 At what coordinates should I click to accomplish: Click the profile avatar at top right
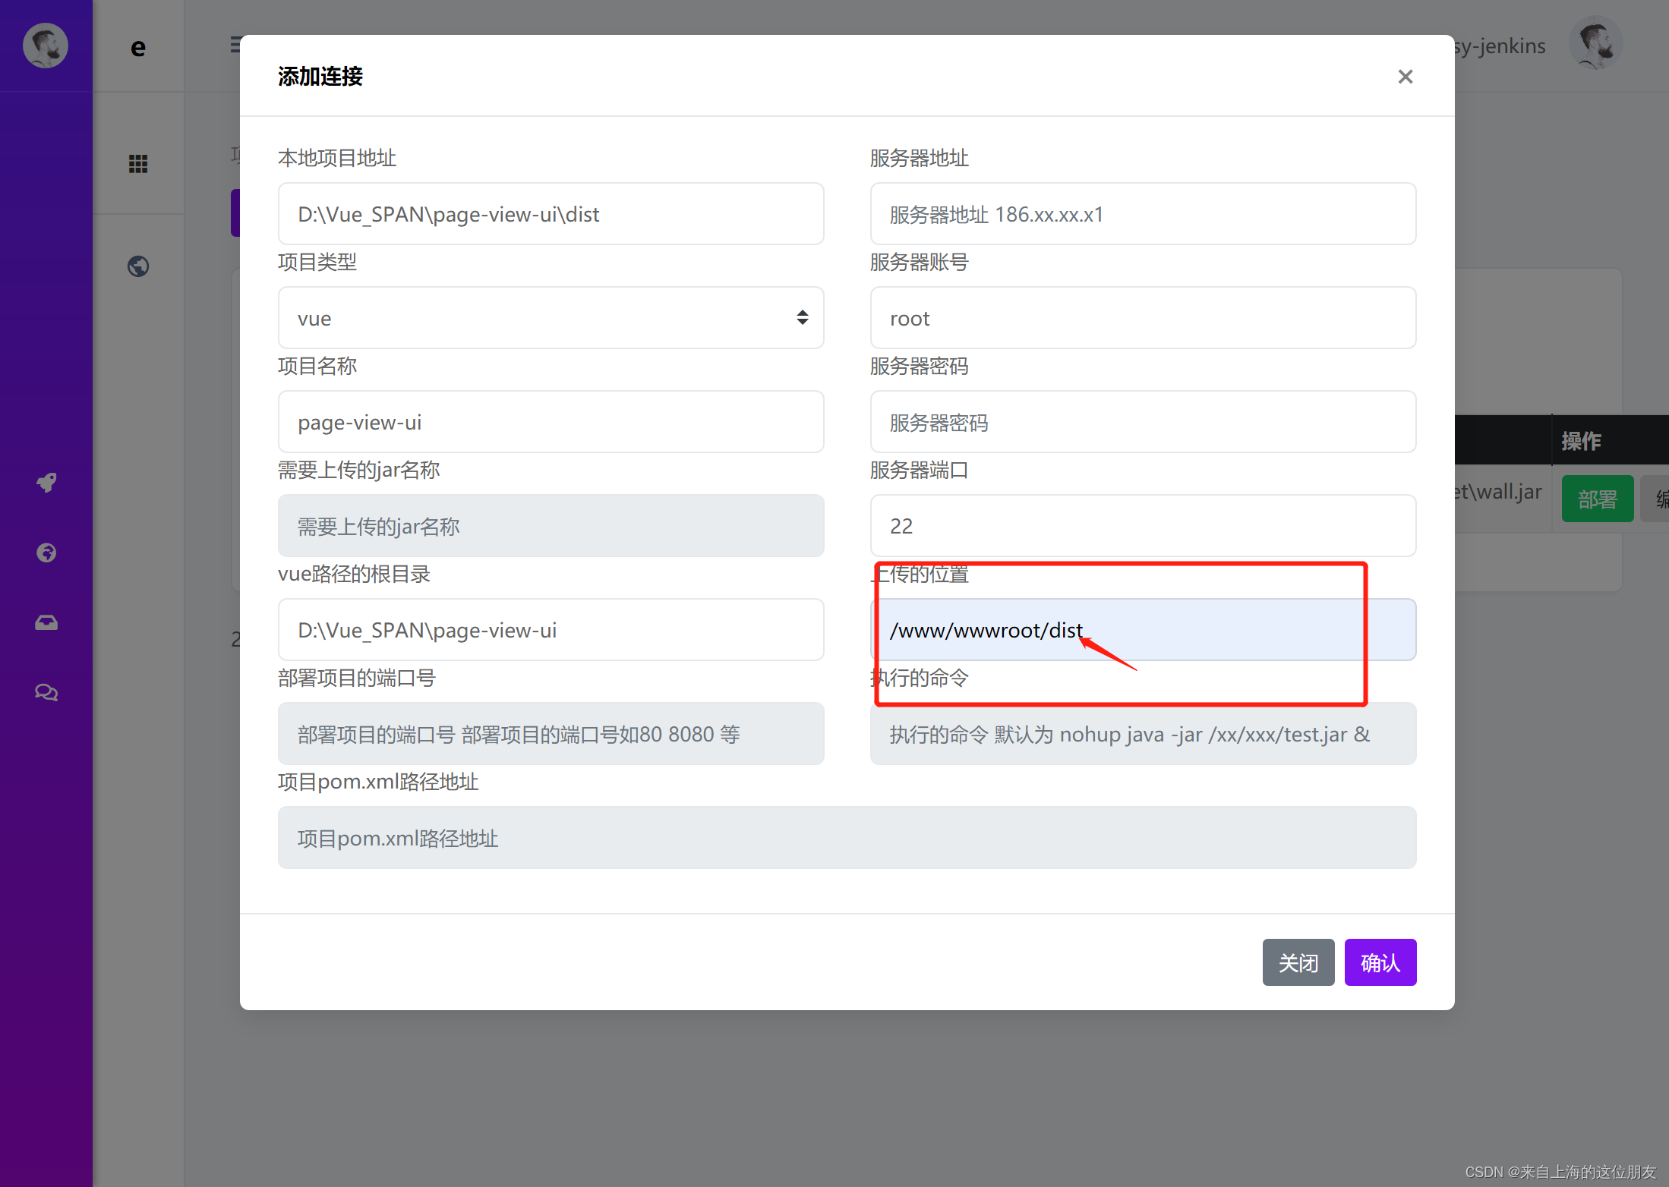[x=1596, y=43]
